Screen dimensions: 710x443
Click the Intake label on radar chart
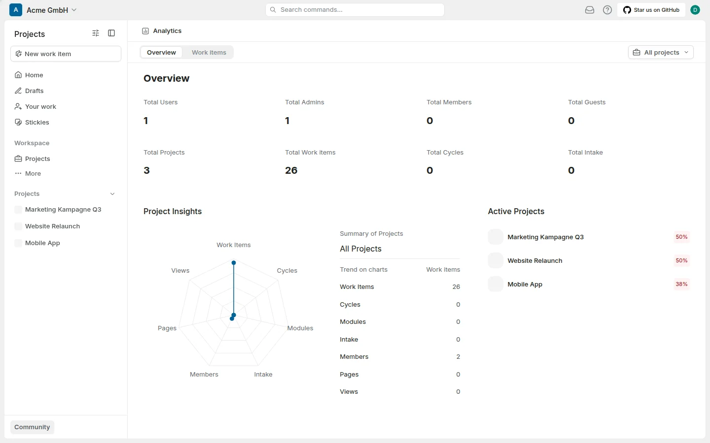263,375
